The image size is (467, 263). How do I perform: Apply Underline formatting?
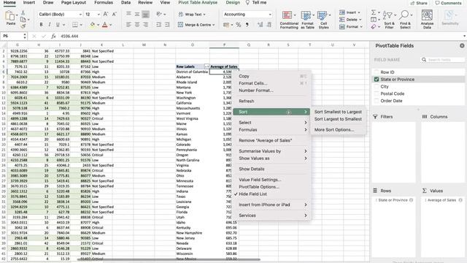58,25
